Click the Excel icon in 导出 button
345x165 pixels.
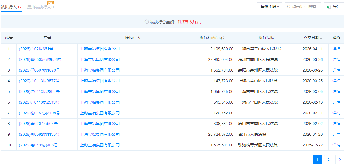click(329, 7)
